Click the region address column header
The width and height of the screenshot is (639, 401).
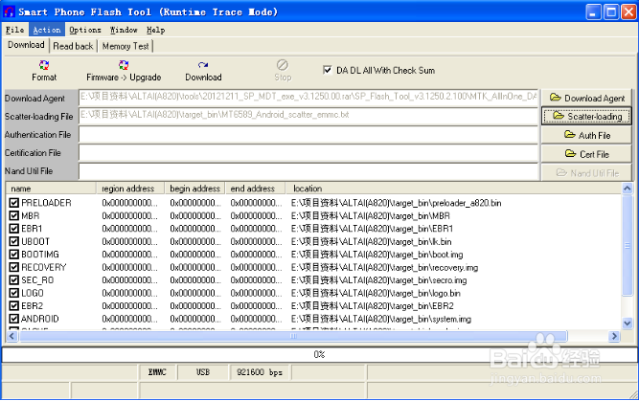coord(130,189)
